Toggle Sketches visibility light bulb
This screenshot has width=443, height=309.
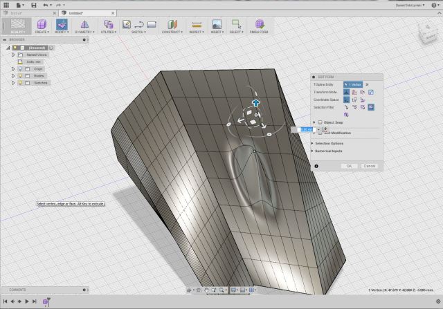click(20, 83)
